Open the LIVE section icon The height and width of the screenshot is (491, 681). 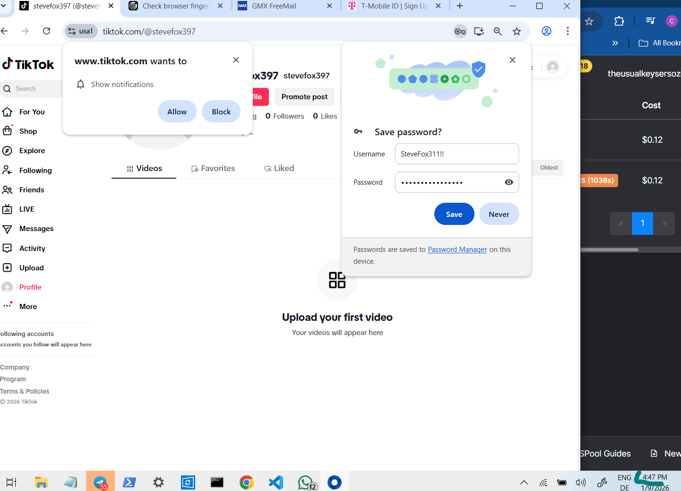(x=7, y=209)
